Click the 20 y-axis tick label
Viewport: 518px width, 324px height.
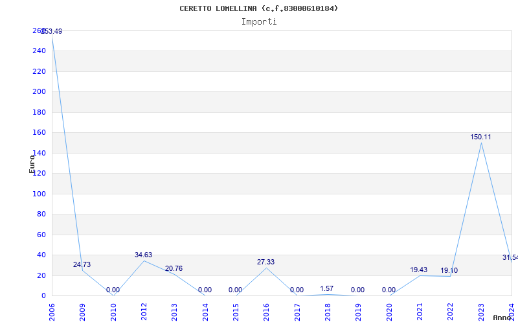tap(41, 275)
